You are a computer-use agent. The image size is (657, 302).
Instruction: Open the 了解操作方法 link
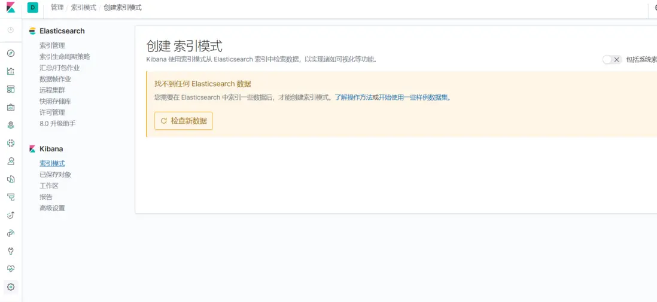coord(353,97)
